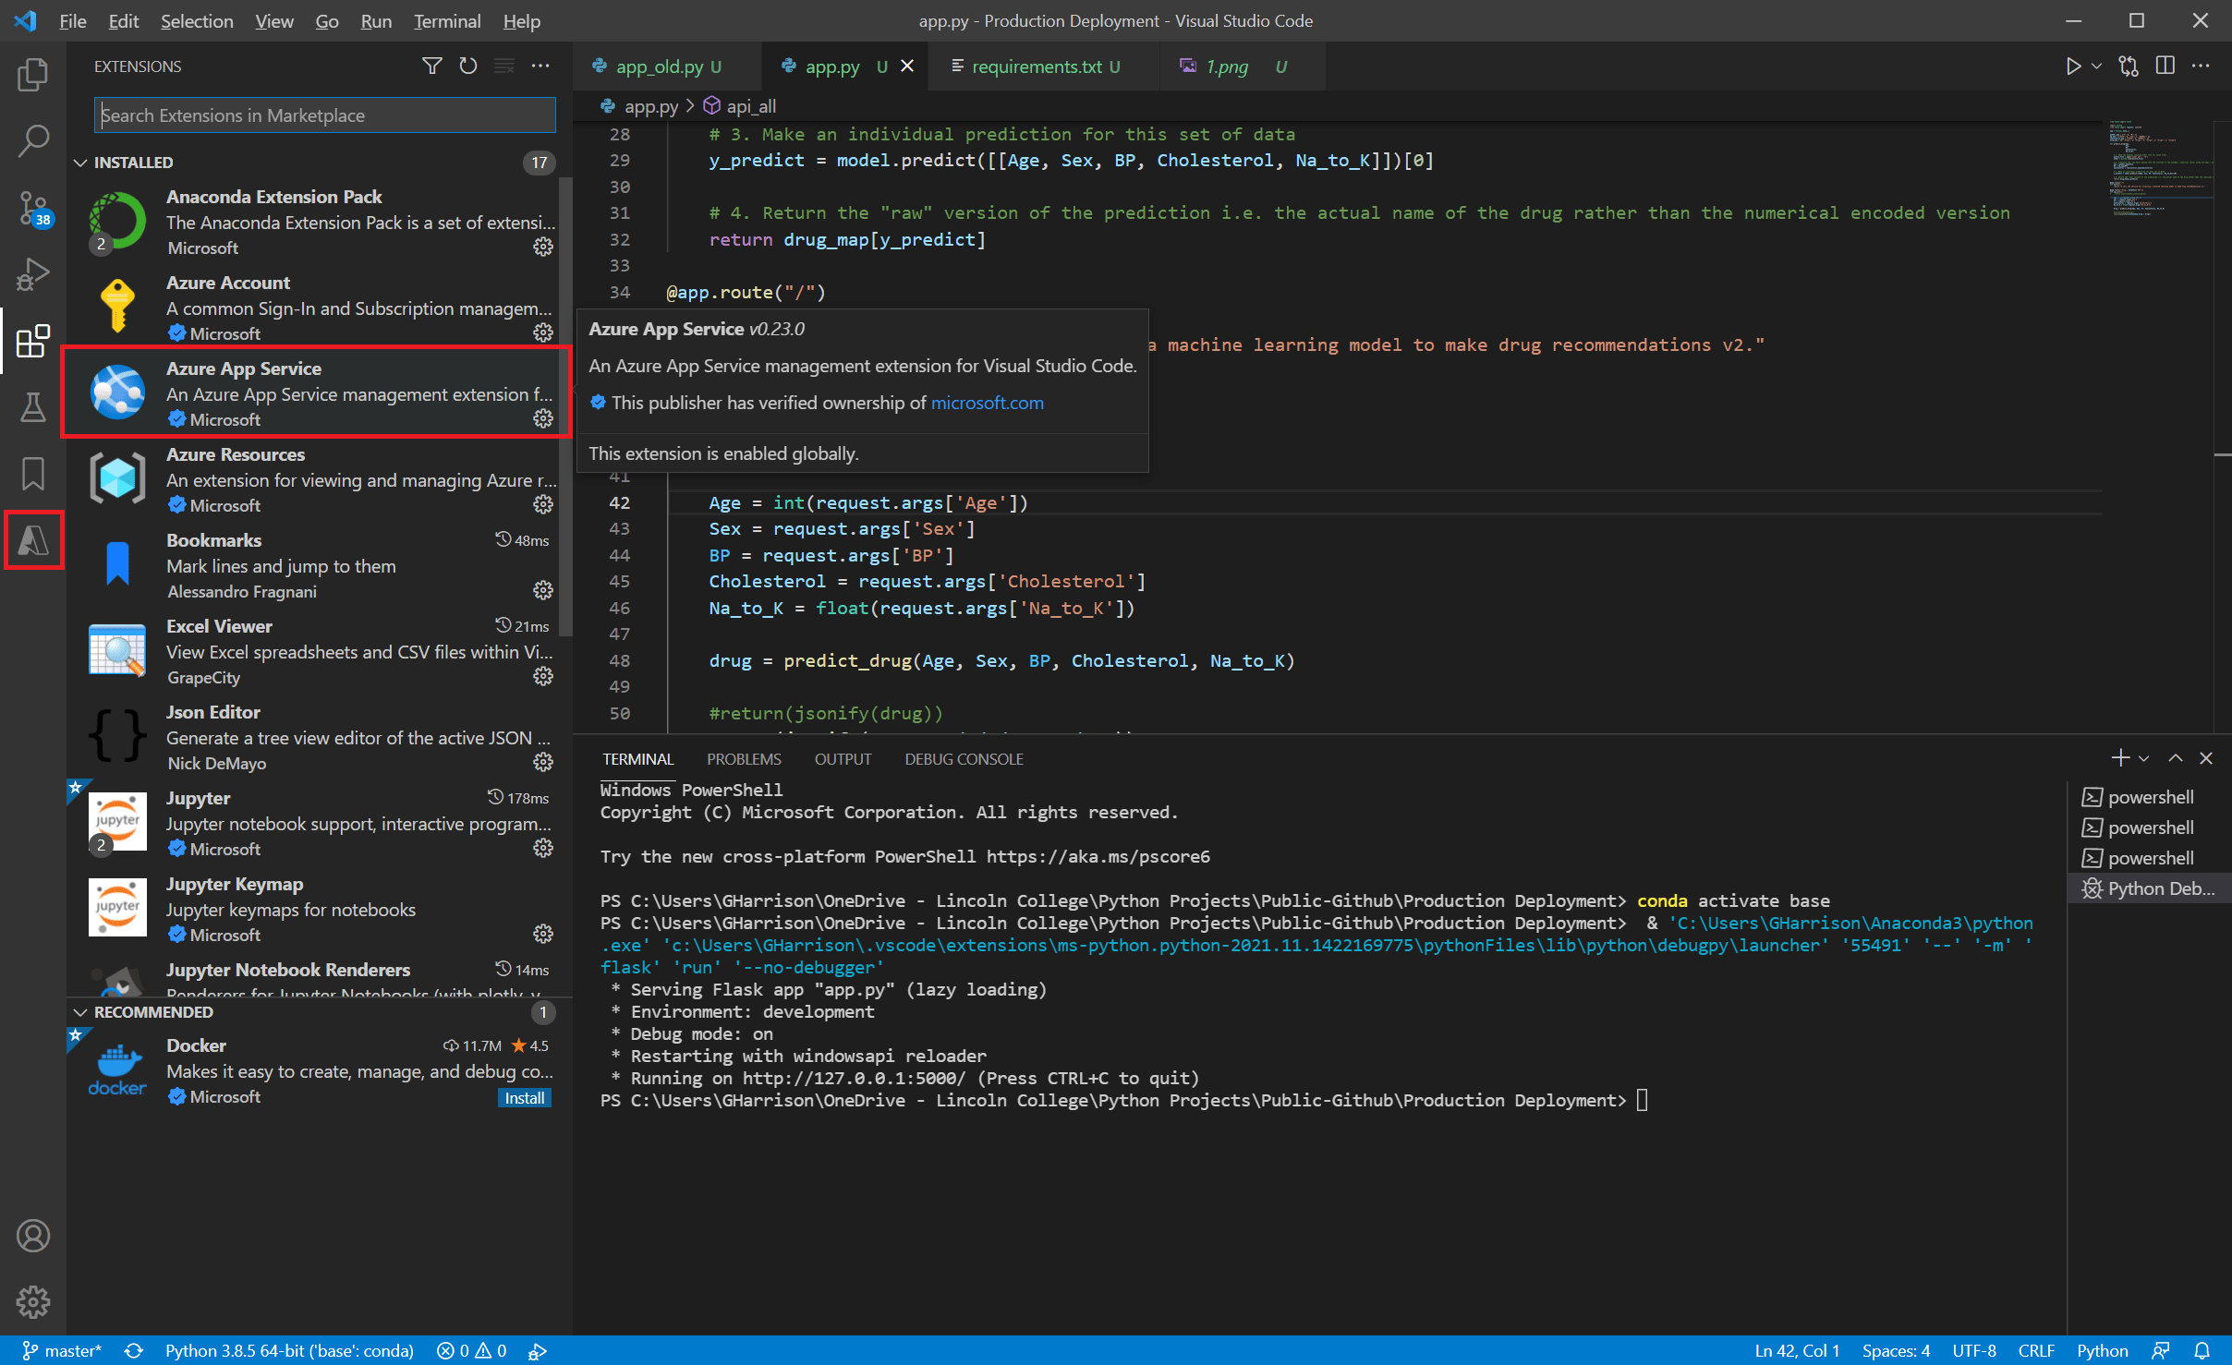The height and width of the screenshot is (1365, 2232).
Task: Close the app.py editor tab
Action: click(907, 66)
